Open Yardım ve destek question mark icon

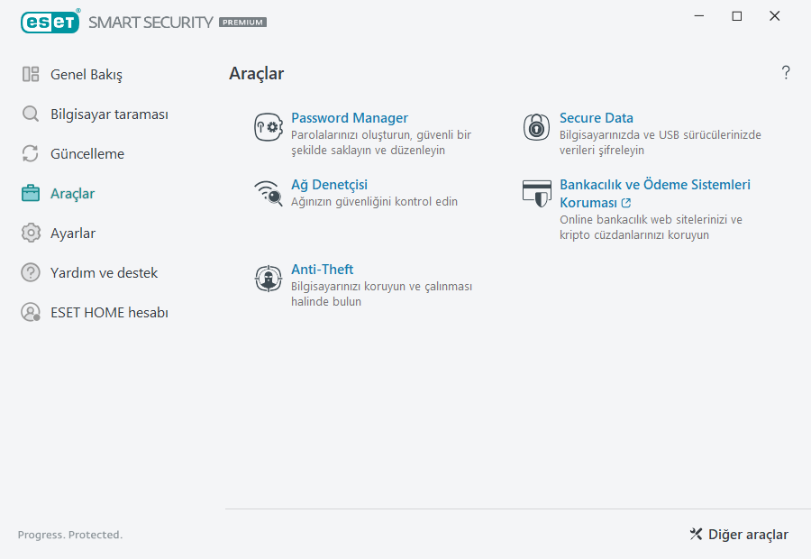pos(30,272)
